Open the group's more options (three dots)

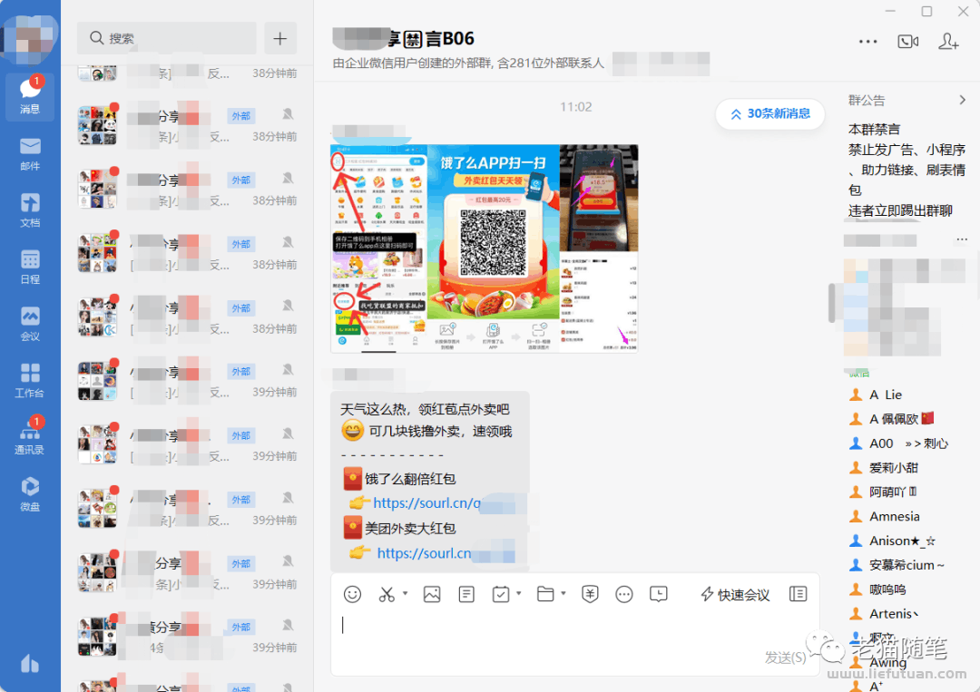[x=867, y=41]
